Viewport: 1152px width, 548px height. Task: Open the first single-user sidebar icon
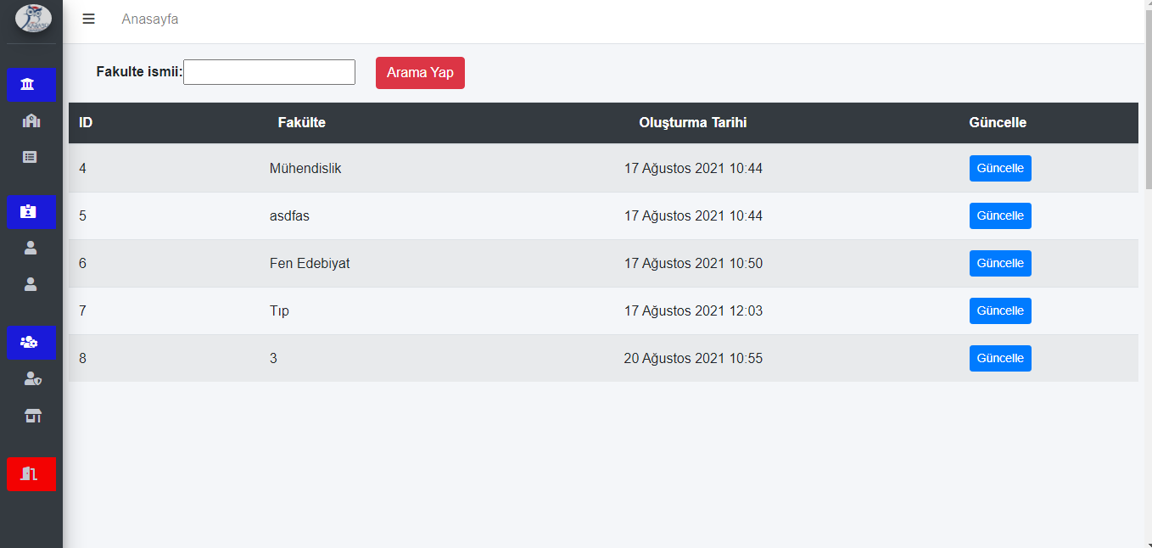pos(31,248)
